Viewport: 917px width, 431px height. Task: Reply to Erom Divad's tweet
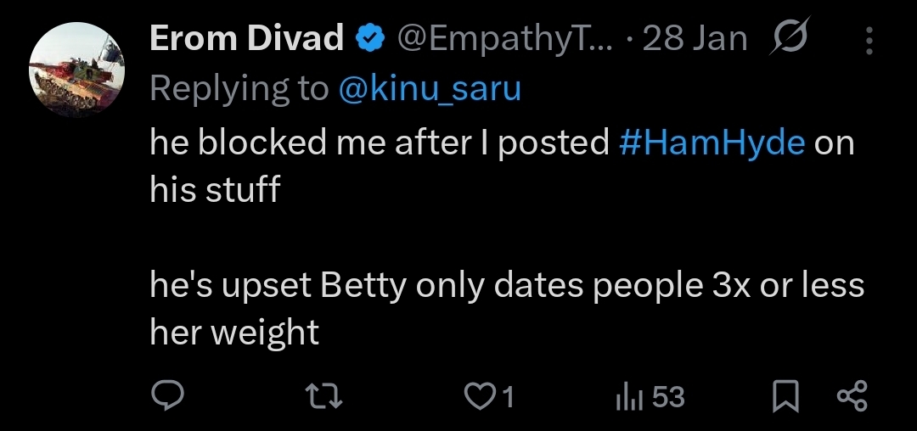click(x=168, y=396)
